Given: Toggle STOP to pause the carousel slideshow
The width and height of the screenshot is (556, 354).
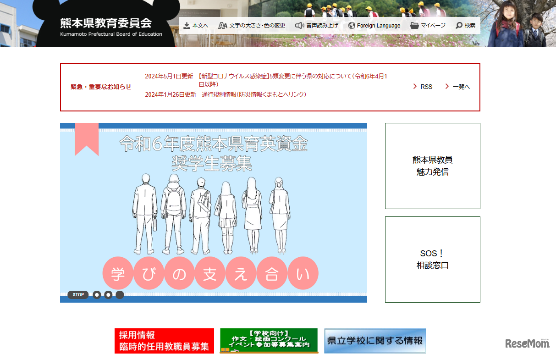Looking at the screenshot, I should (x=77, y=295).
